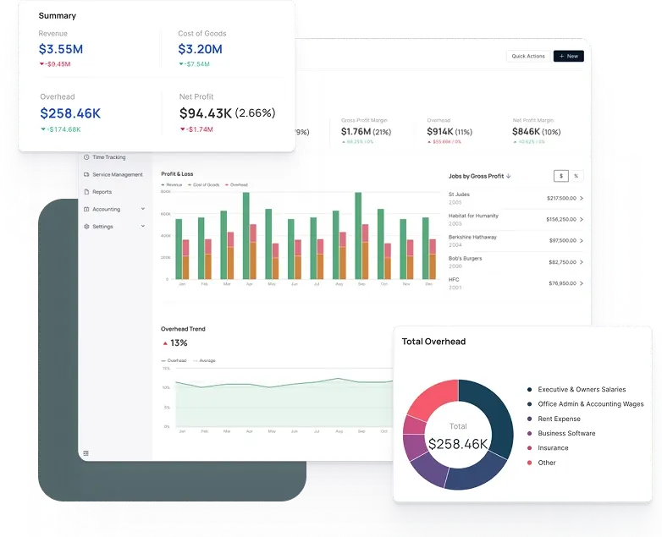Click the $3.55M Revenue value

click(61, 49)
